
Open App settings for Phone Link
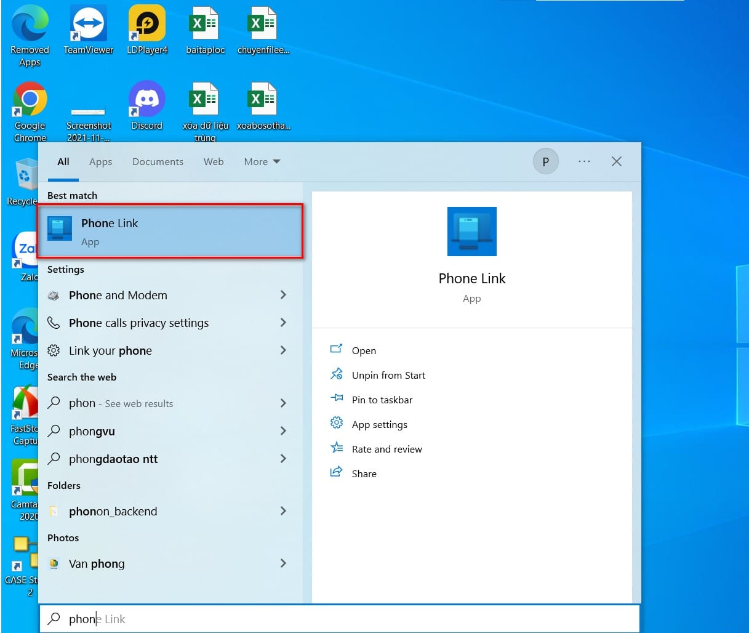coord(380,424)
